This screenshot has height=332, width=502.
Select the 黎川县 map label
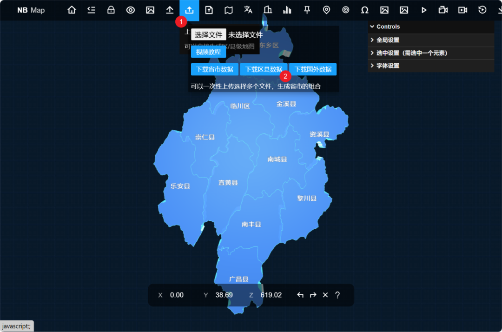click(x=307, y=198)
